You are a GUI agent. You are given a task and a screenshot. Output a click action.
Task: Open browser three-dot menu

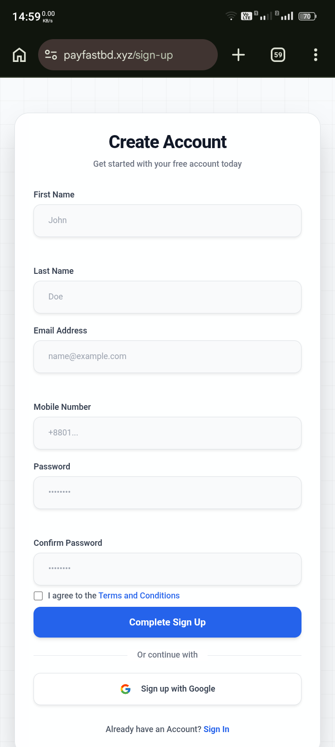[x=315, y=55]
